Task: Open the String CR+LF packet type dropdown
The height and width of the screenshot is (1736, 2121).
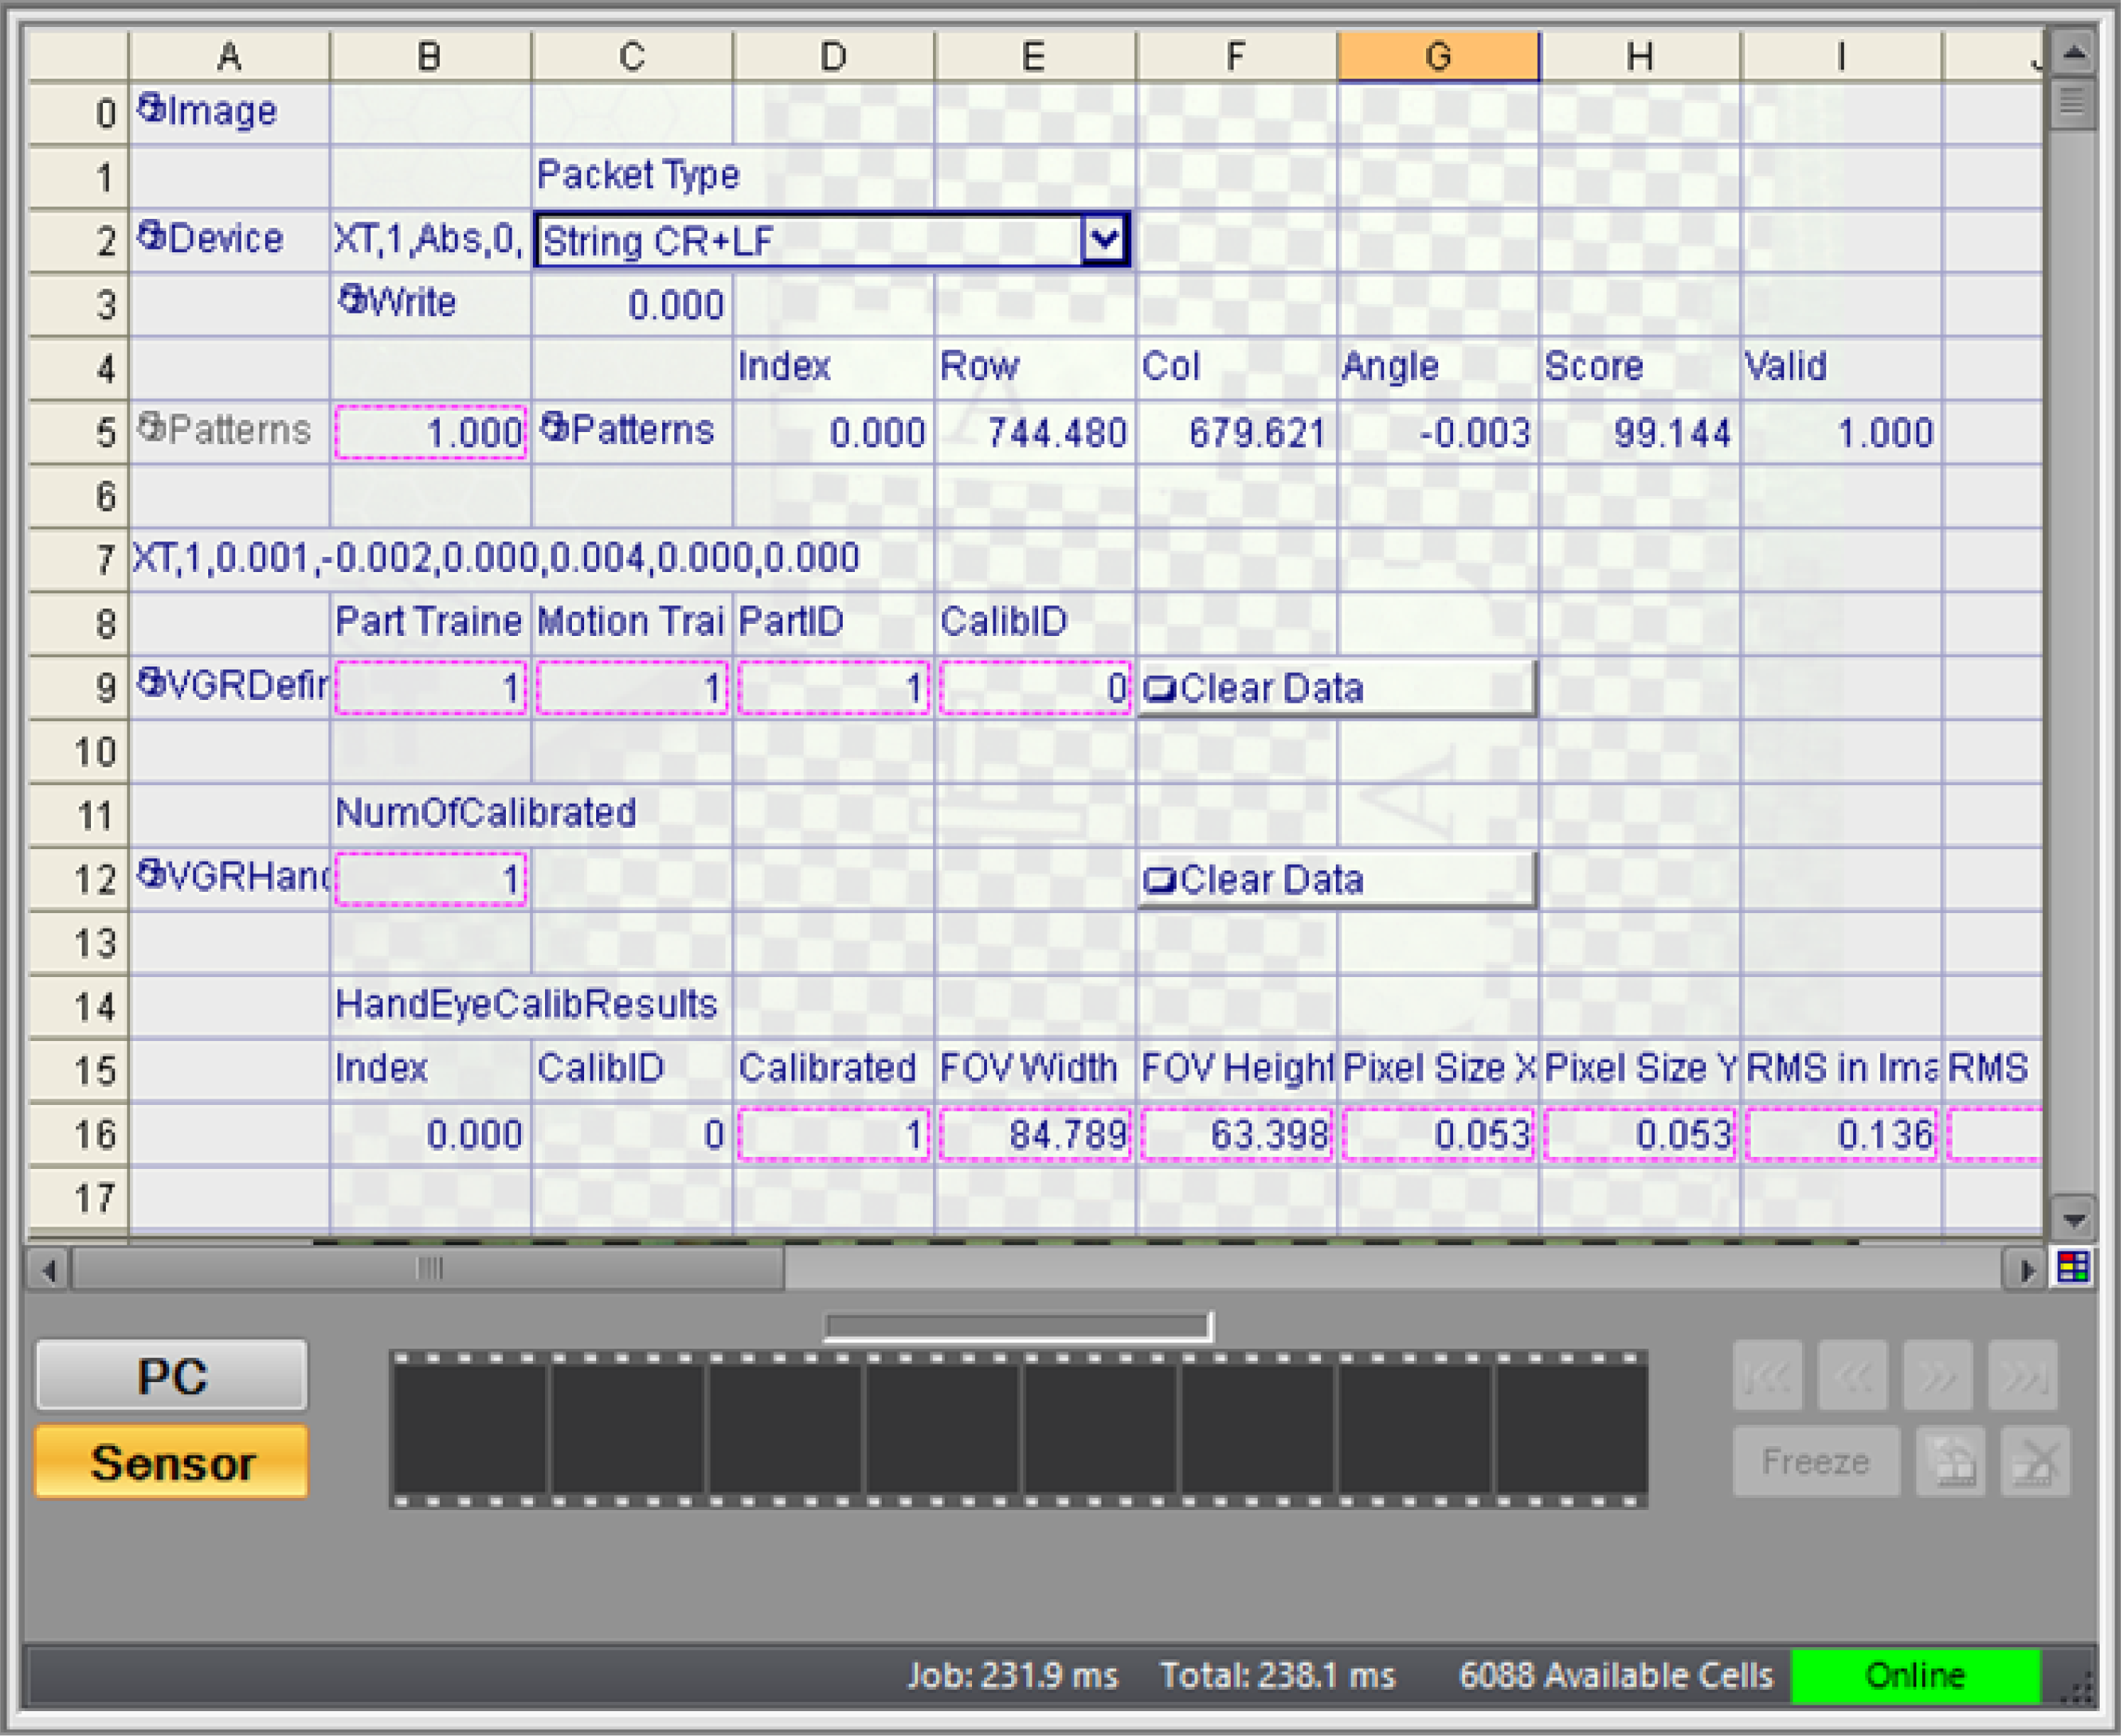Action: click(1104, 239)
